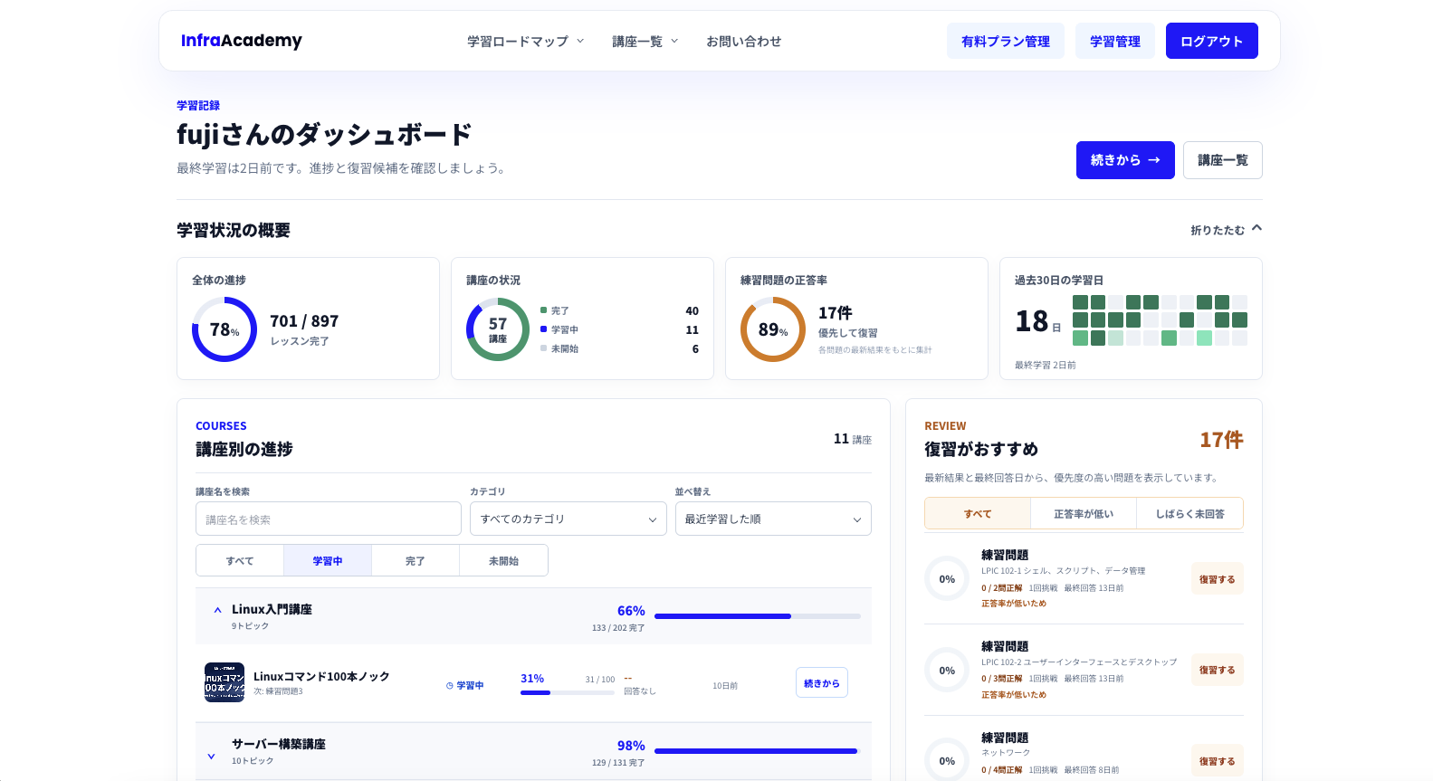Click the 57講座 donut chart
Image resolution: width=1433 pixels, height=781 pixels.
click(x=498, y=329)
